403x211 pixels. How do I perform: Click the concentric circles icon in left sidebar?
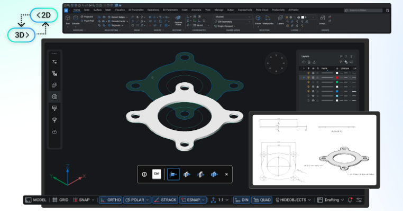[54, 97]
